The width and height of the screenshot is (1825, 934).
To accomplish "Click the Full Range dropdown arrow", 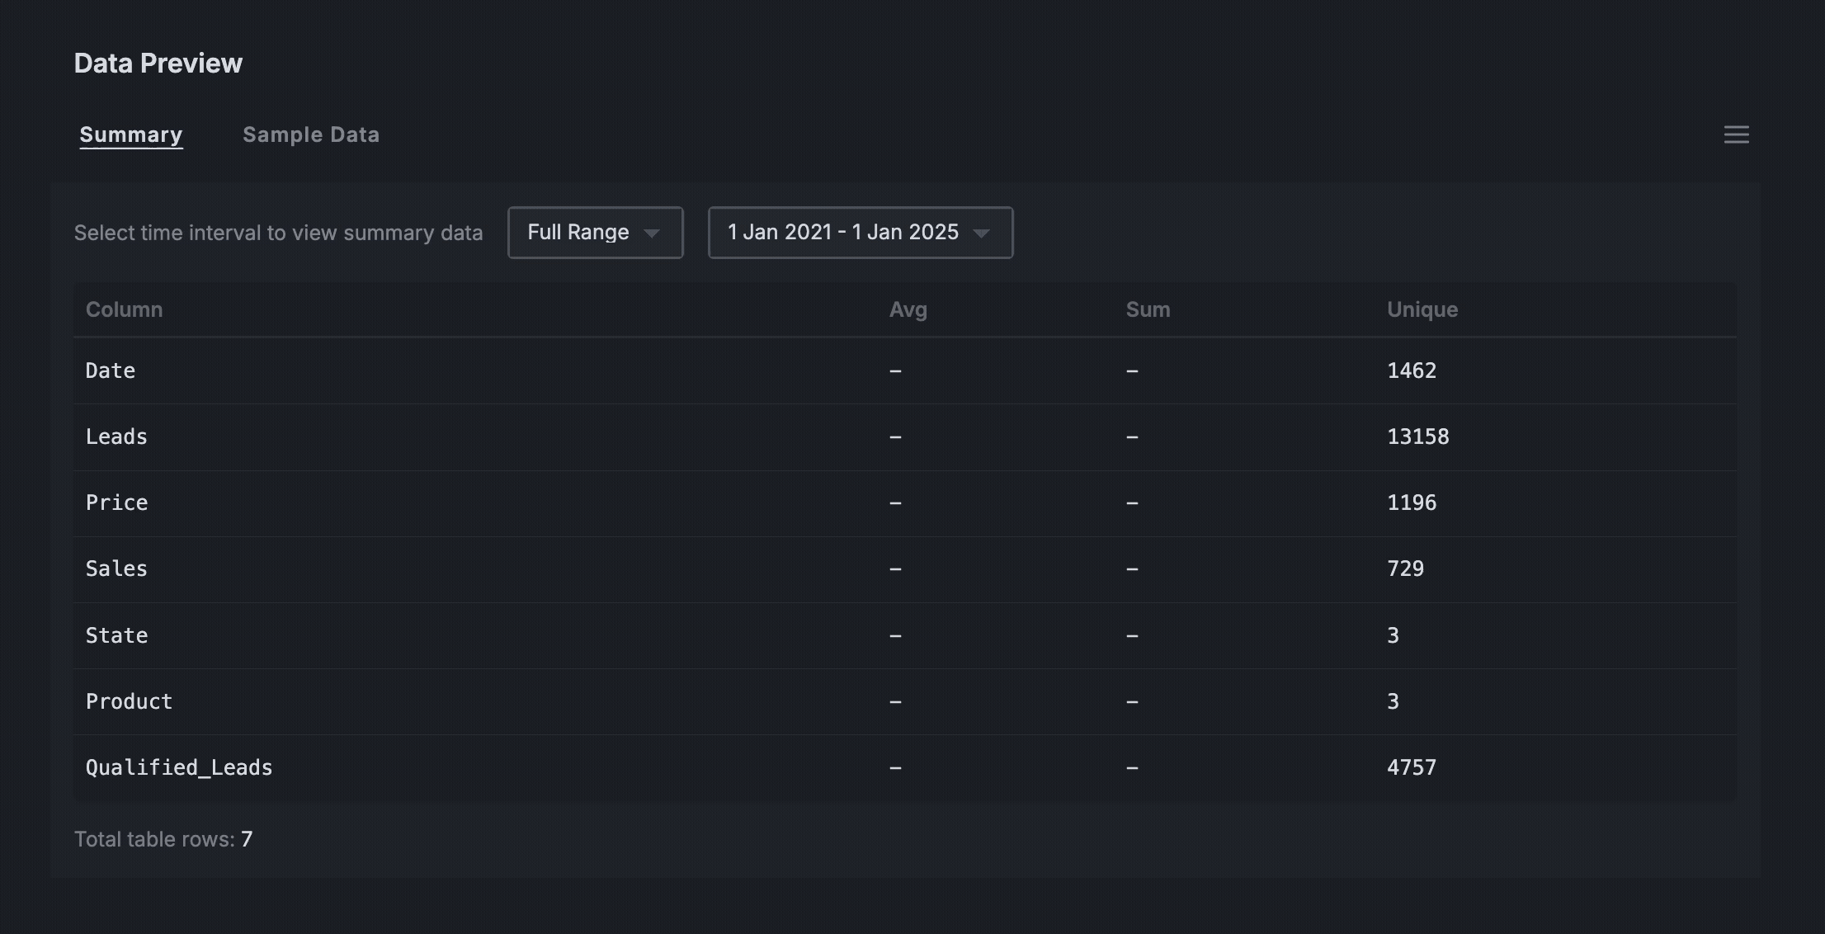I will click(x=651, y=233).
